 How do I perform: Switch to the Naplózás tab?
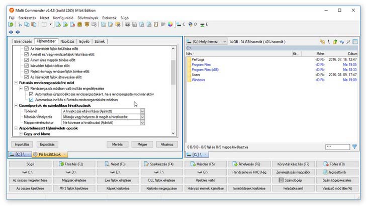(x=68, y=41)
